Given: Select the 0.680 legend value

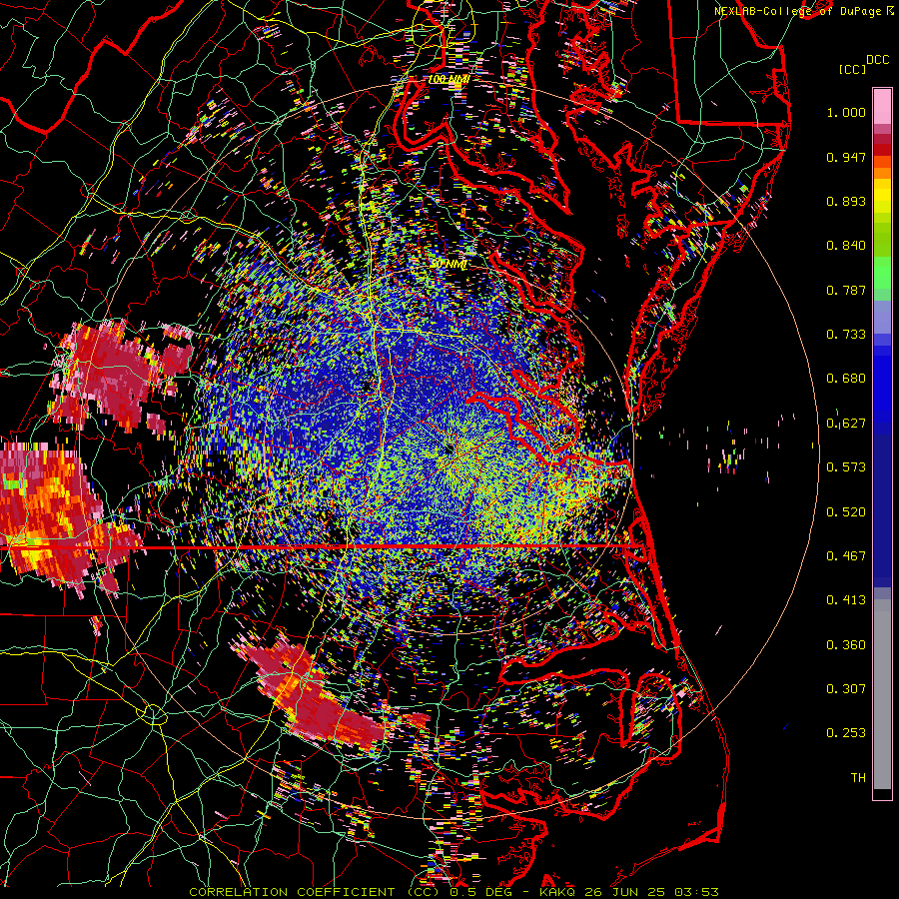Looking at the screenshot, I should pos(846,379).
